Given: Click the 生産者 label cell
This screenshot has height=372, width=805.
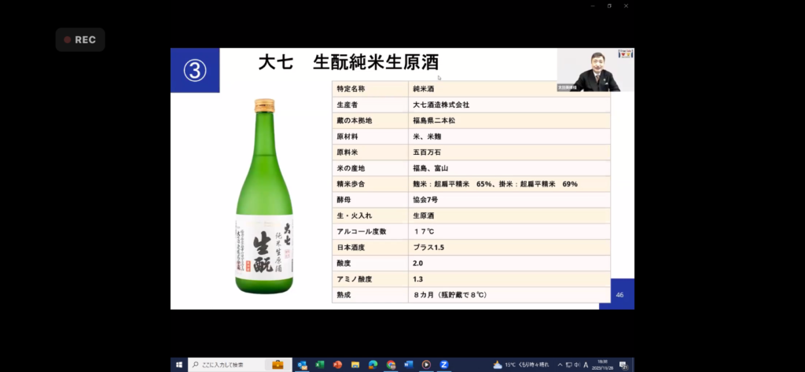Looking at the screenshot, I should [x=370, y=105].
